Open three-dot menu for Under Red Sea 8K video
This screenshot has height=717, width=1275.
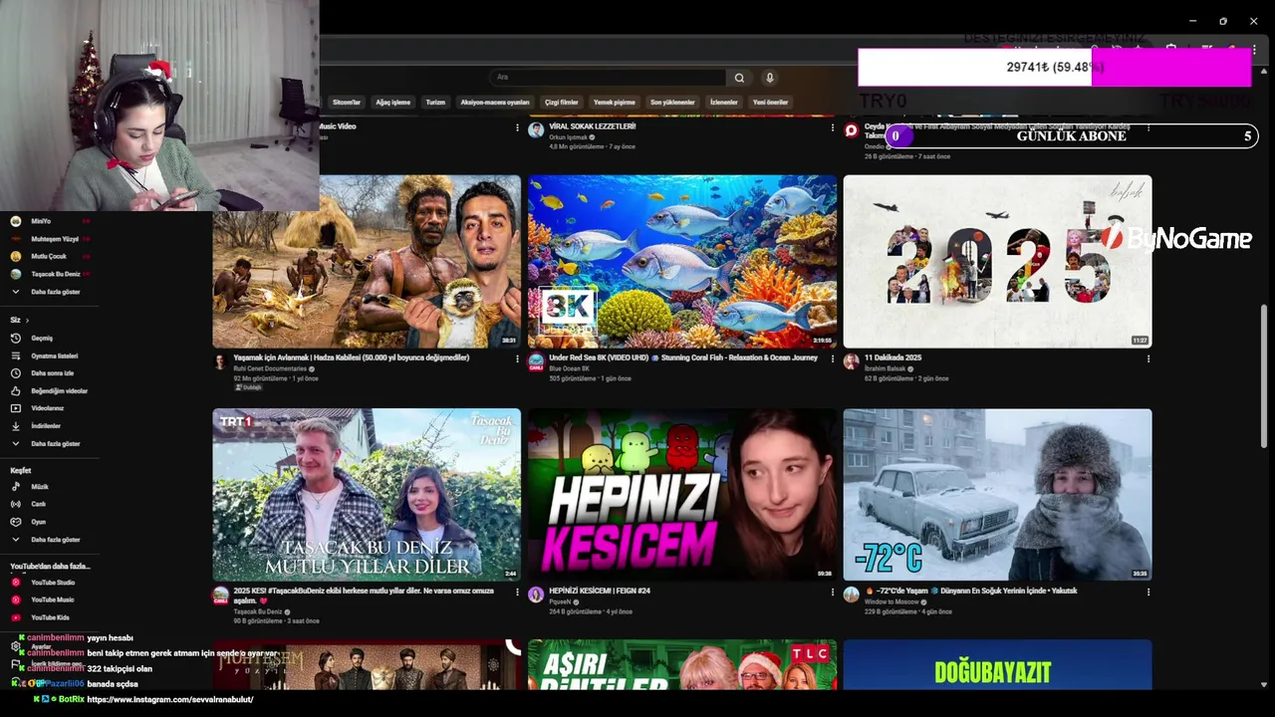[x=833, y=358]
